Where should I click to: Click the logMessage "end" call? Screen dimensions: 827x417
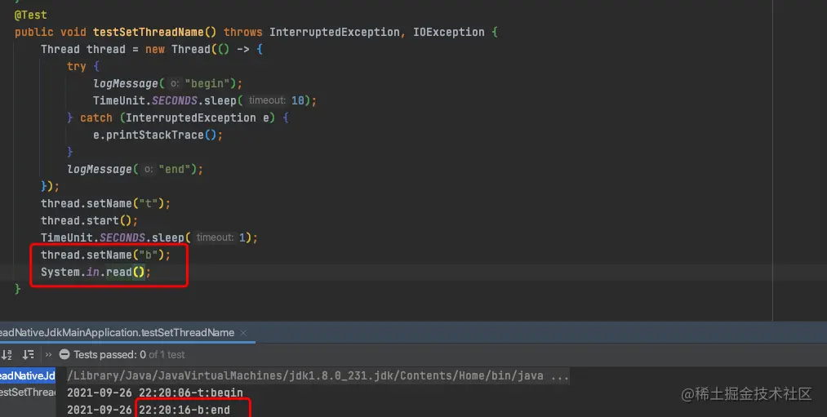point(135,169)
